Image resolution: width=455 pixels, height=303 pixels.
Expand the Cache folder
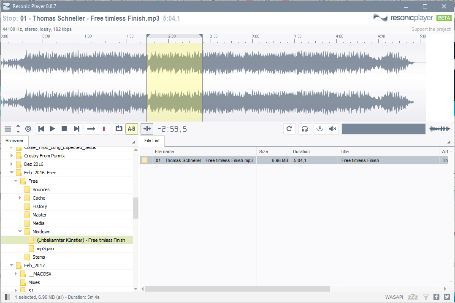click(x=20, y=198)
